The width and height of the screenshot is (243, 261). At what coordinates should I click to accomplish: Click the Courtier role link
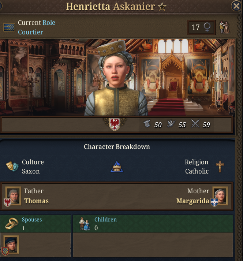click(x=31, y=32)
